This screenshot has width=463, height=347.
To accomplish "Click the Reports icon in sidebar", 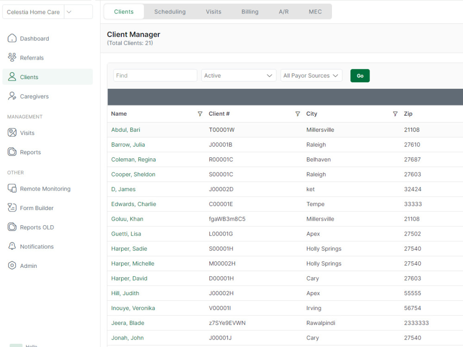I will (12, 152).
